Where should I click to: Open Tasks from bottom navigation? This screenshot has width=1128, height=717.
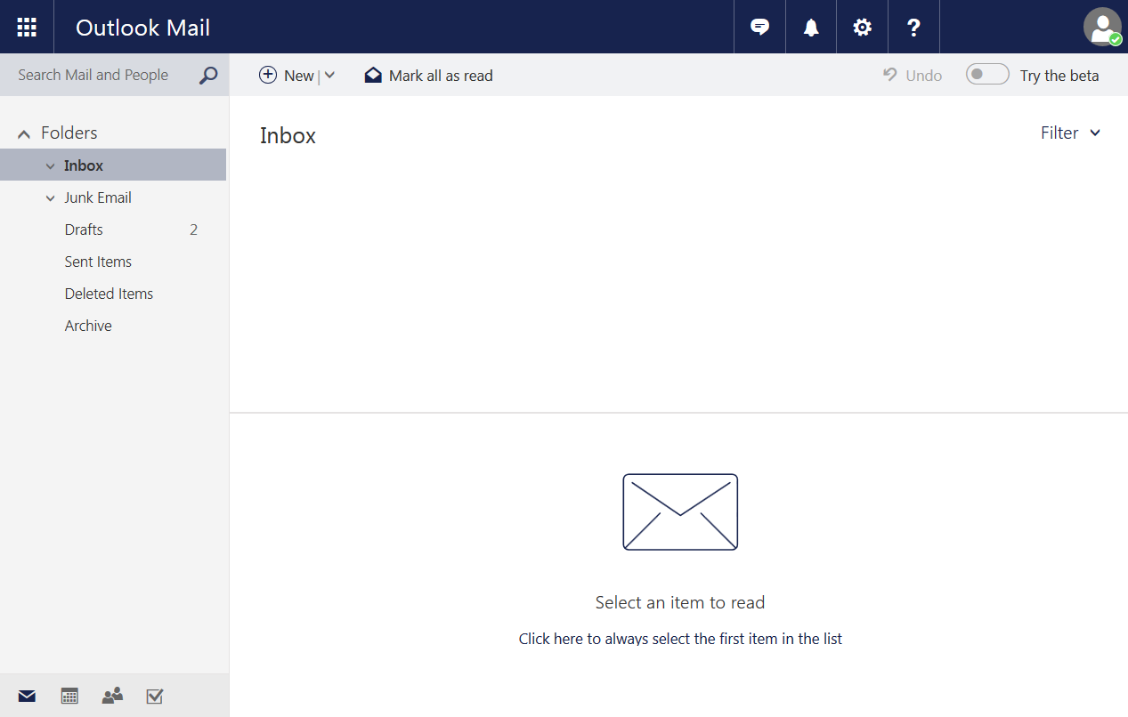(155, 696)
